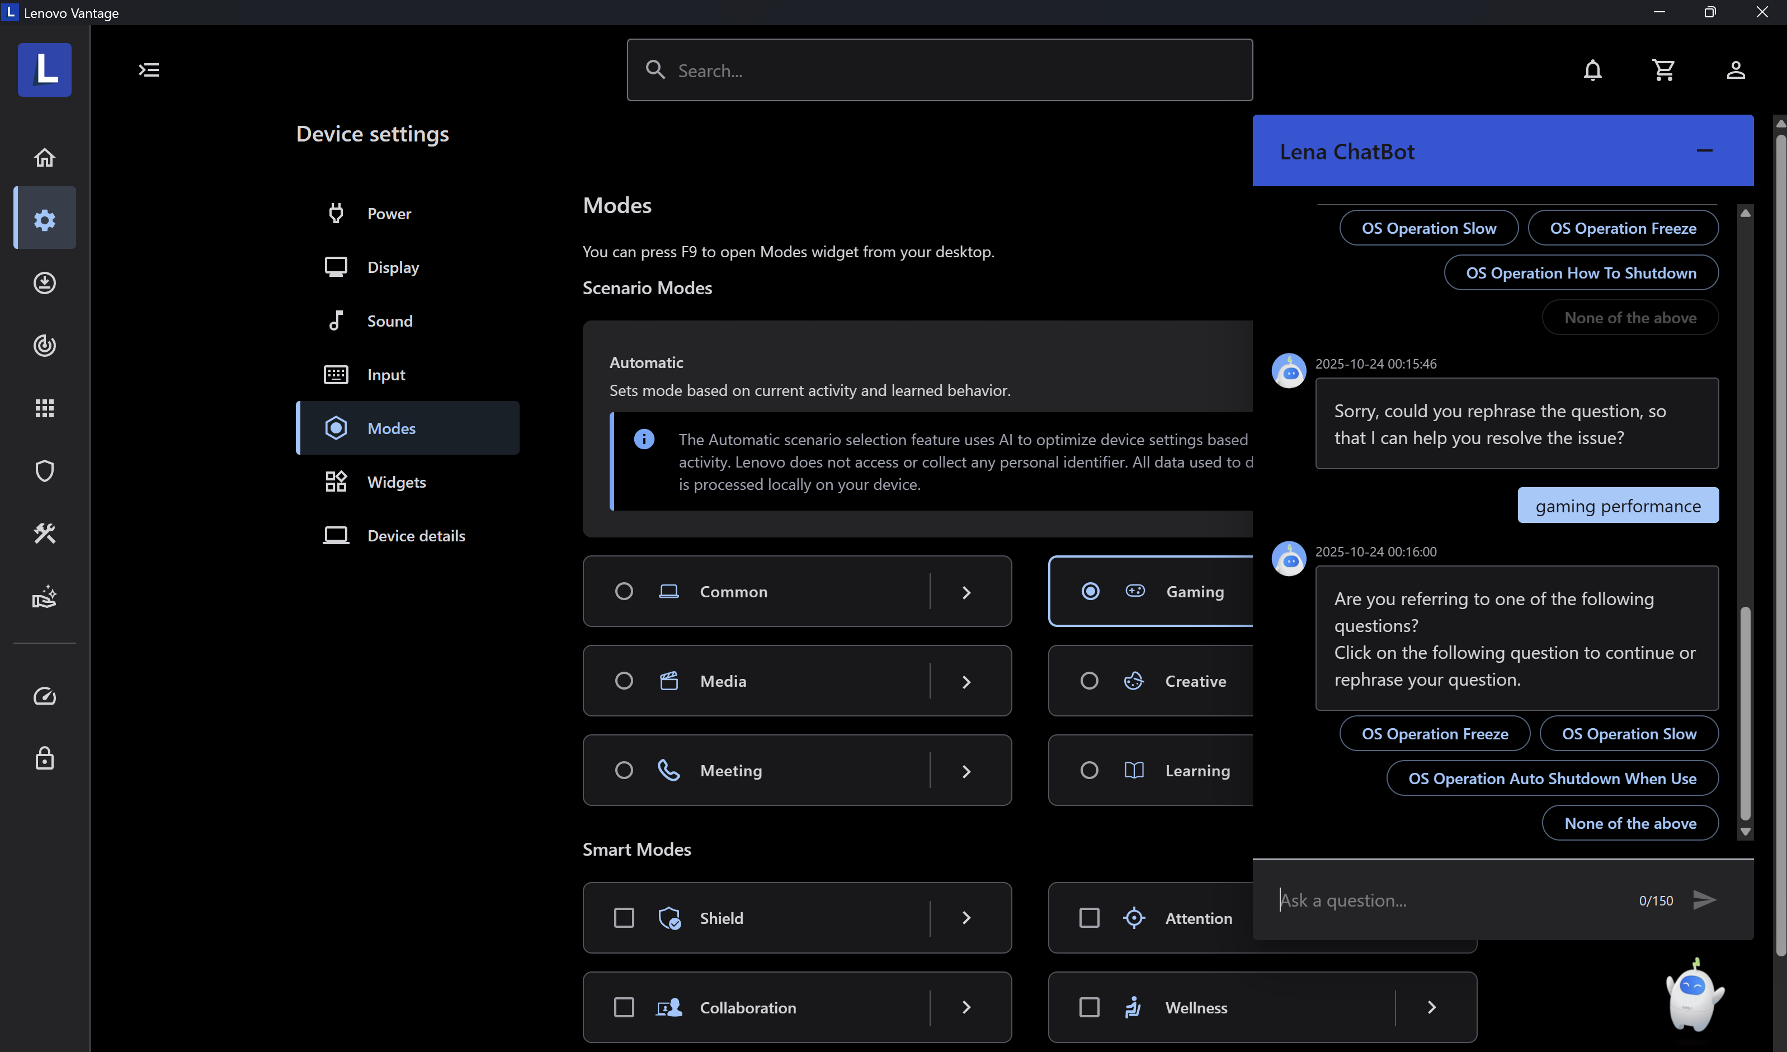Tick the Collaboration smart mode checkbox

(624, 1007)
